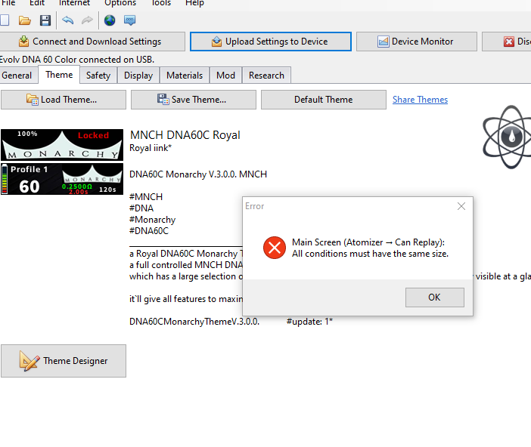Open Device Monitor
The image size is (531, 447).
[416, 42]
